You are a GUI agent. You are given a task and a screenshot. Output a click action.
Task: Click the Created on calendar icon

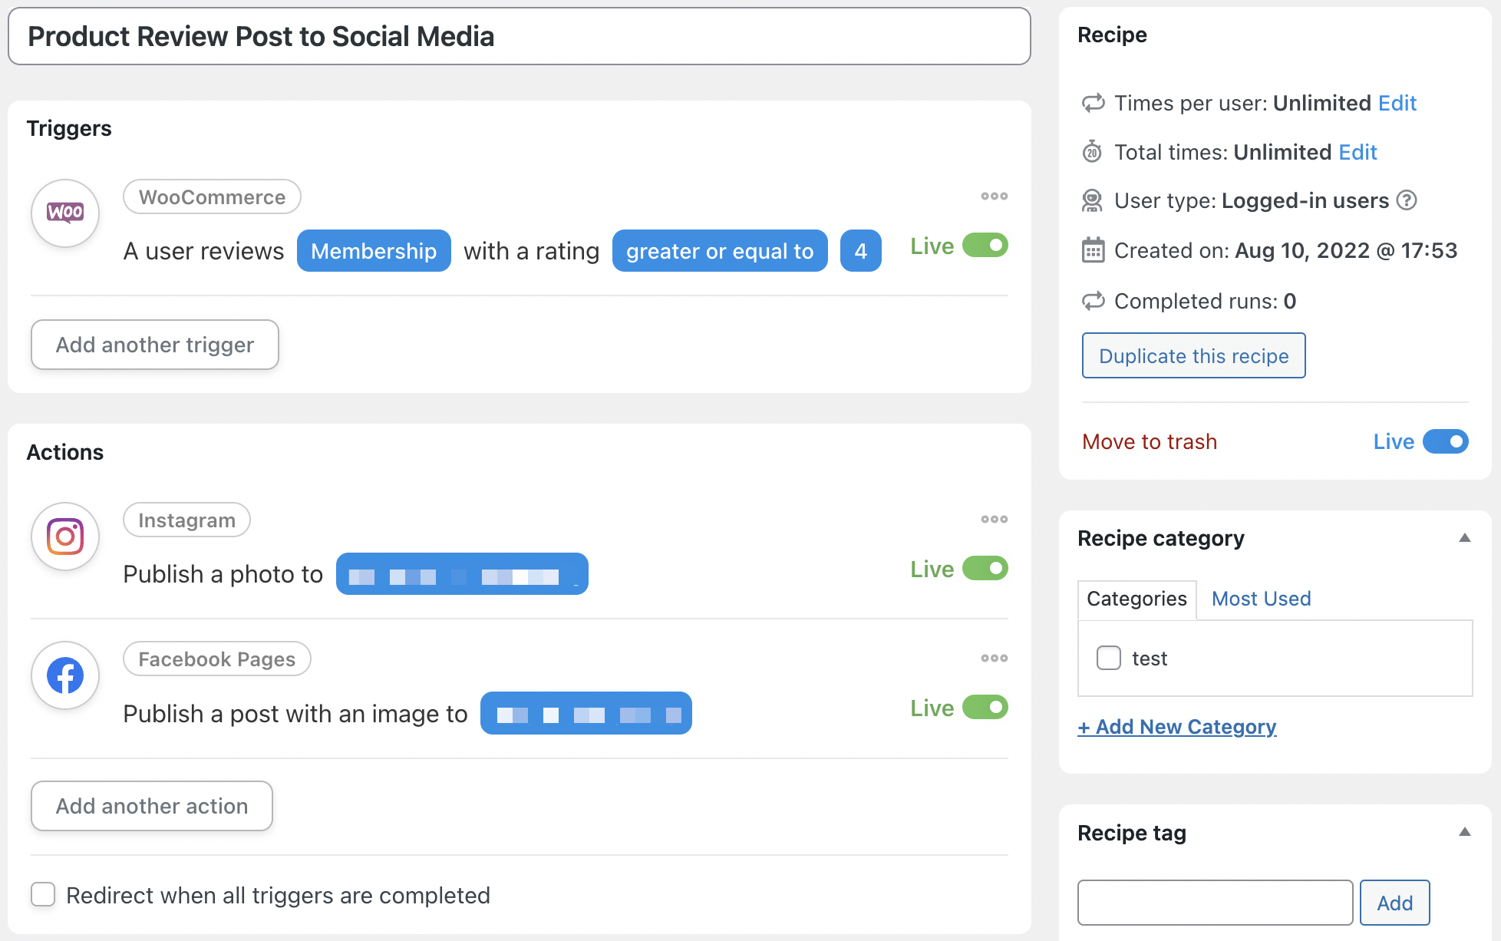coord(1093,250)
